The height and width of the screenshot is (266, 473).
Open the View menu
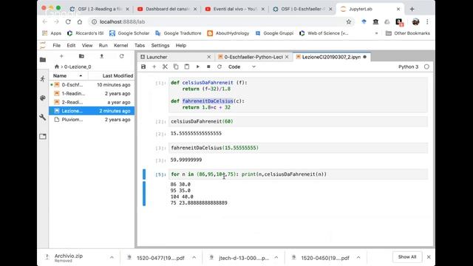click(87, 45)
